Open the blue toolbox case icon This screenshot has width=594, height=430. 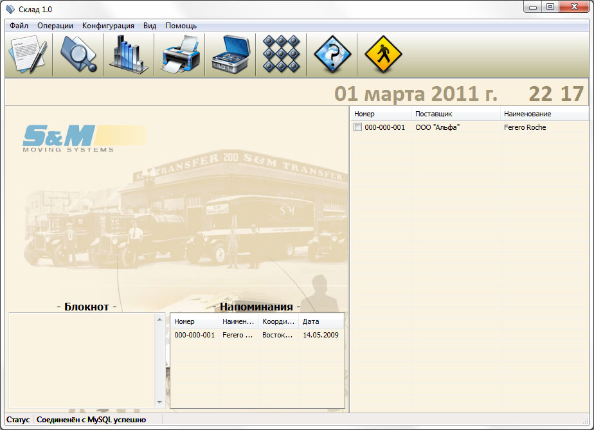coord(231,54)
